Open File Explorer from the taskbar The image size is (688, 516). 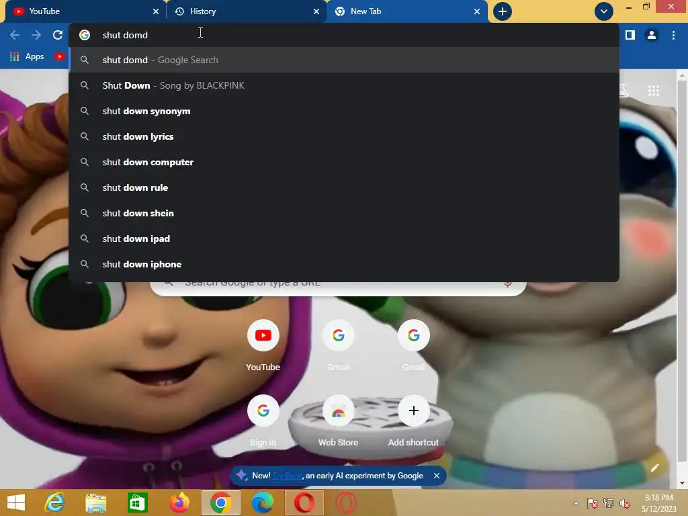(x=95, y=503)
